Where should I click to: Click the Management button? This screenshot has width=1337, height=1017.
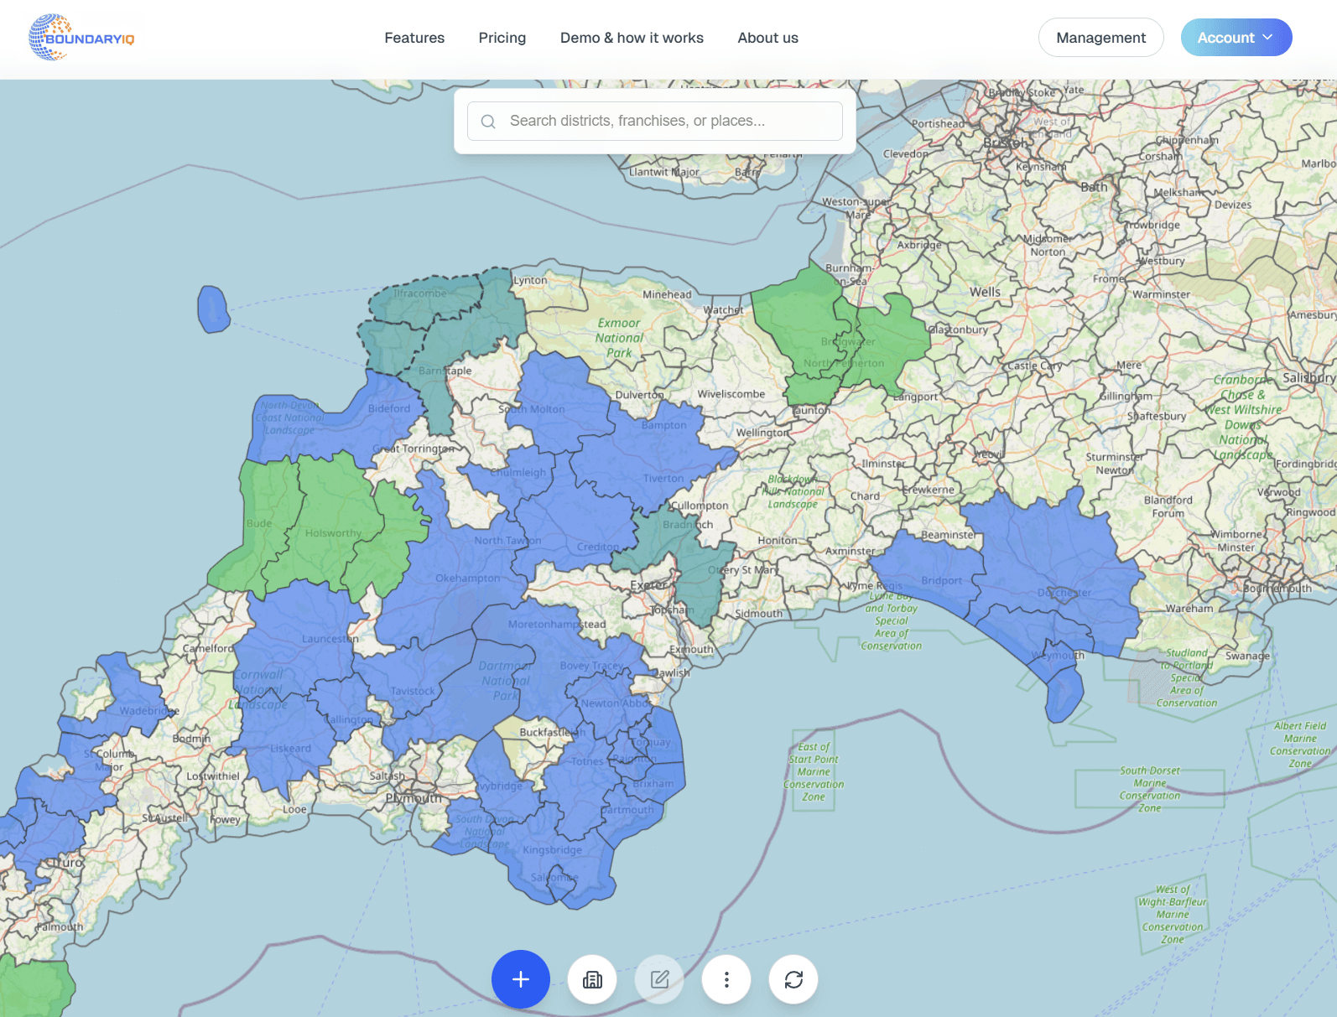click(1100, 38)
